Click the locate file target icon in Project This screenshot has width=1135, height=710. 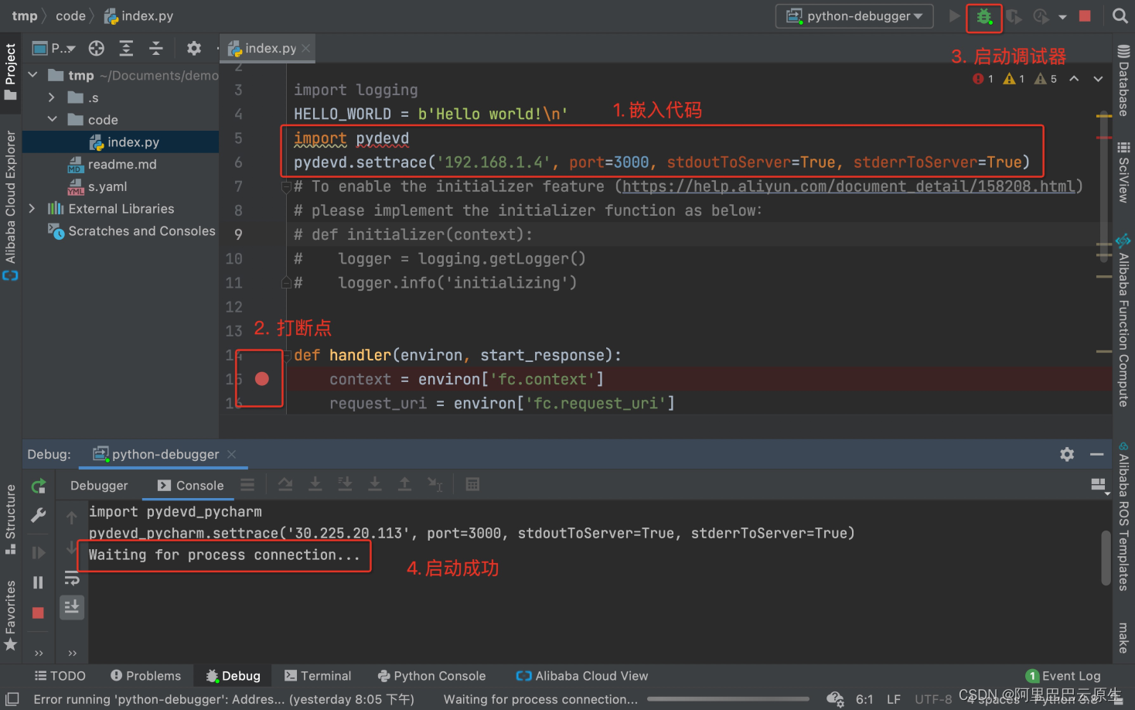click(96, 49)
